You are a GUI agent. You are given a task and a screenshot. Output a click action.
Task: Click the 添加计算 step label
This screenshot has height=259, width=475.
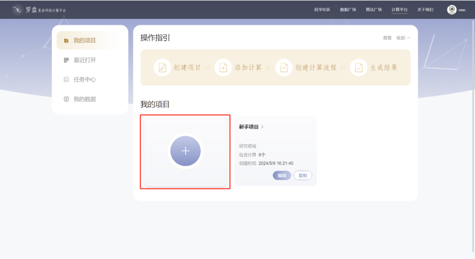click(248, 68)
